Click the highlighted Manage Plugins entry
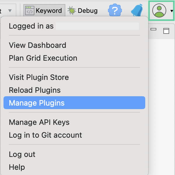The height and width of the screenshot is (175, 175). (37, 103)
